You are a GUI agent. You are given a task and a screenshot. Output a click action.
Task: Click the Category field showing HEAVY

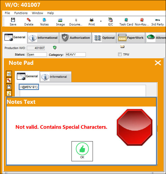click(x=76, y=54)
